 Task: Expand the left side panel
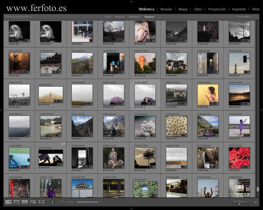pos(1,110)
